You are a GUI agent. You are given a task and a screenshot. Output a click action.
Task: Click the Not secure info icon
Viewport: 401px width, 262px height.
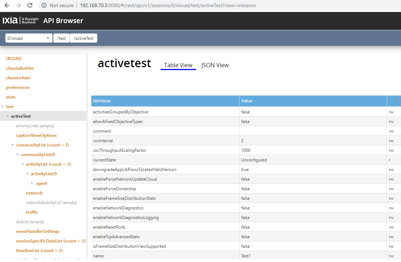point(44,6)
